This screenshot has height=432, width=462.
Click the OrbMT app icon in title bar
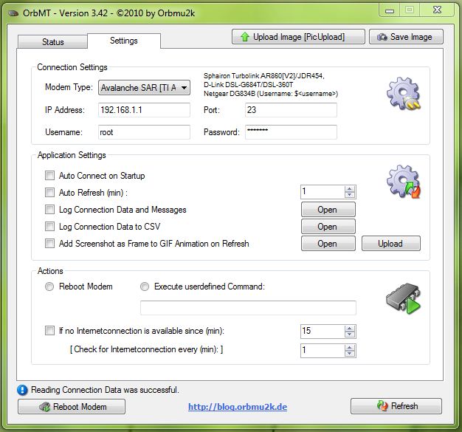pos(13,13)
